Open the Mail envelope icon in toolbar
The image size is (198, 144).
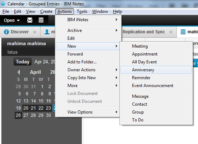30,20
